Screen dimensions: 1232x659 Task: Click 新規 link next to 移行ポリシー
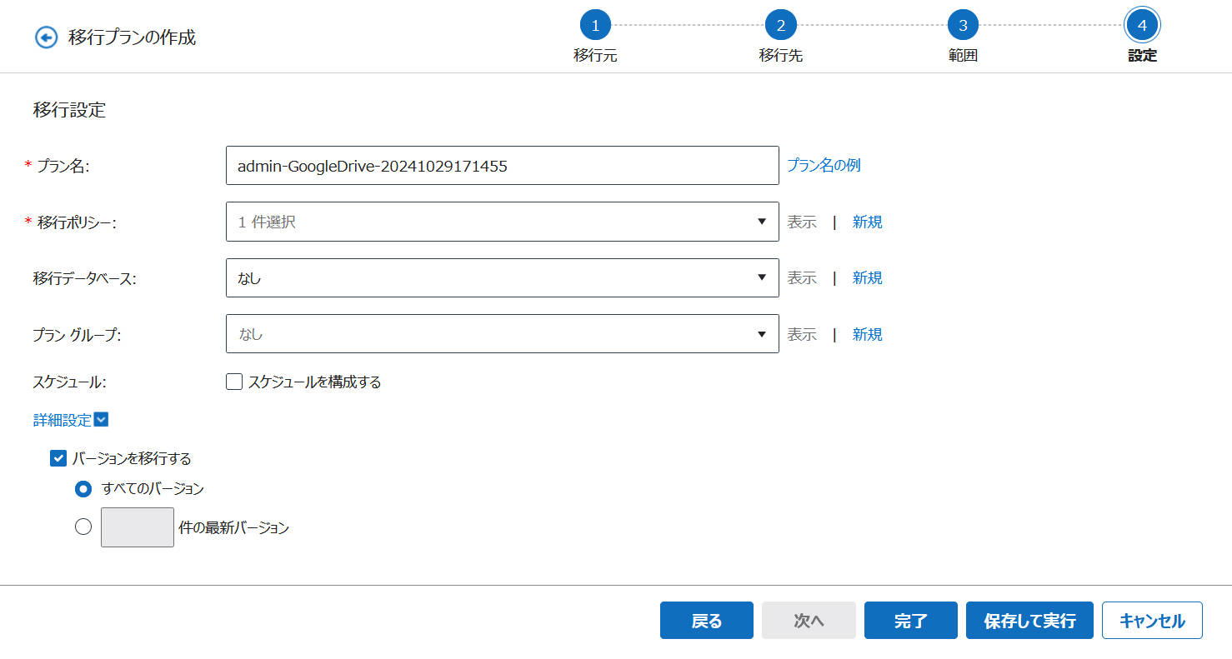[x=867, y=222]
